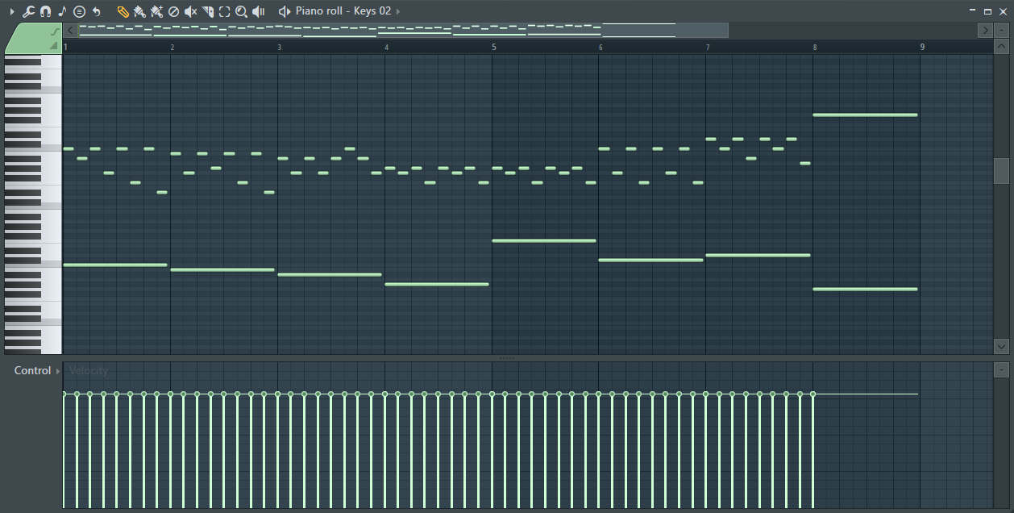Open the Control event type menu

coord(37,371)
